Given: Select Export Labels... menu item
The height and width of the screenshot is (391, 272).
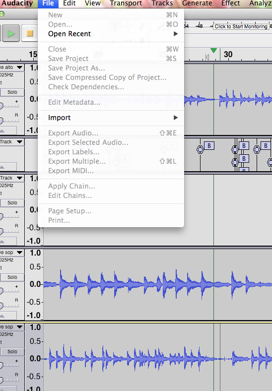Looking at the screenshot, I should point(111,152).
